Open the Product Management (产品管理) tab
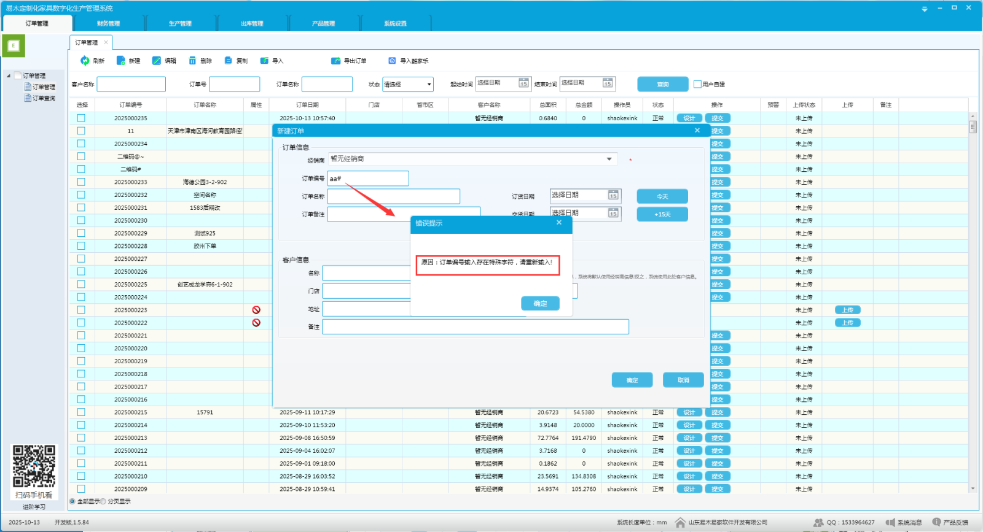The image size is (983, 532). click(x=323, y=23)
